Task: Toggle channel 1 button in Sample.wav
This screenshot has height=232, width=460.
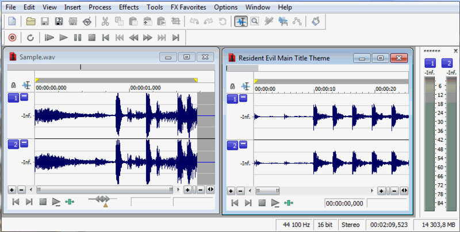Action: [13, 98]
